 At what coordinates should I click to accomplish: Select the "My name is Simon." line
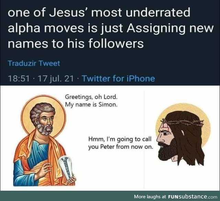91,105
